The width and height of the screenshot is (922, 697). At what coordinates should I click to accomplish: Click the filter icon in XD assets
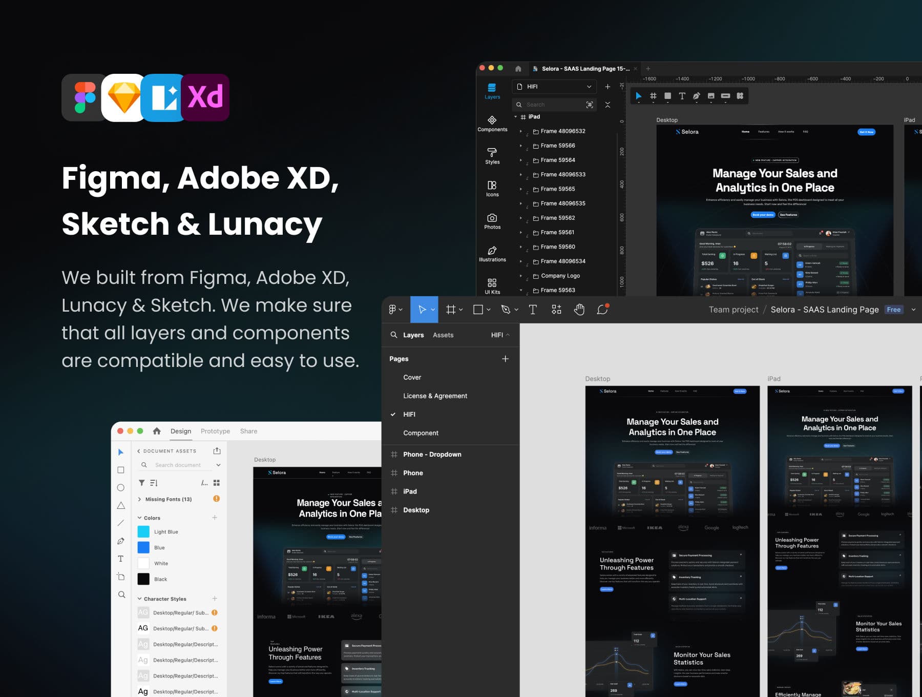pyautogui.click(x=141, y=483)
